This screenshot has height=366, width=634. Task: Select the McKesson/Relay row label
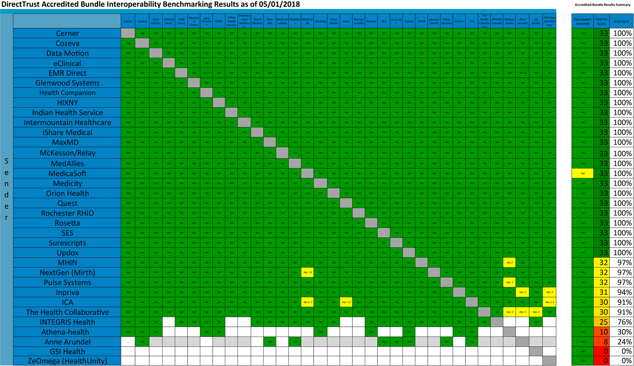point(67,153)
